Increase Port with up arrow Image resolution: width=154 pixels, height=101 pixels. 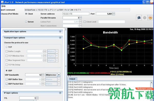click(114, 13)
